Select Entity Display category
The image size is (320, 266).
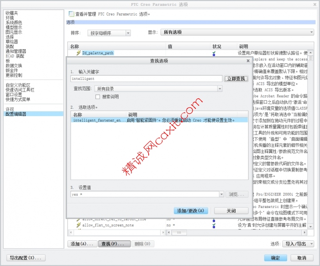tap(14, 32)
